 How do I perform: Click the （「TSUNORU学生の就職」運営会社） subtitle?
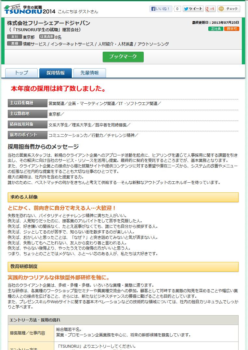pyautogui.click(x=45, y=30)
